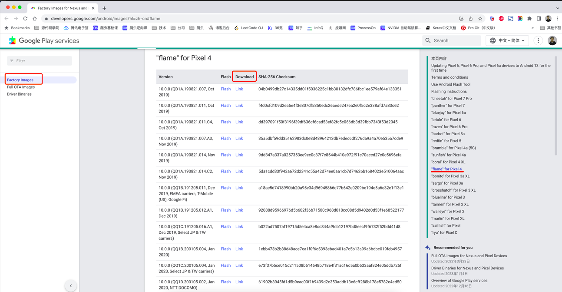This screenshot has height=292, width=562.
Task: Open the 虎嗅网 bookmark
Action: coord(337,28)
